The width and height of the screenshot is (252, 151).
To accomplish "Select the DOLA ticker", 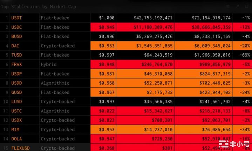I will pyautogui.click(x=16, y=139).
